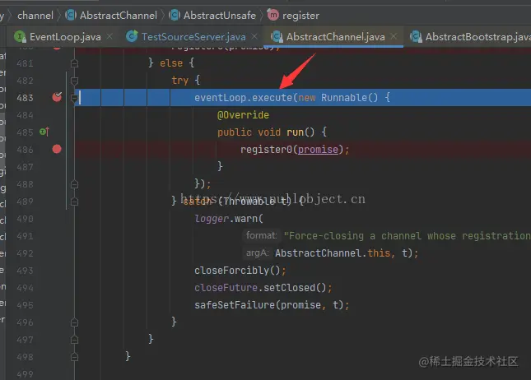531x380 pixels.
Task: Click TestSourceServer.java class file icon
Action: (132, 36)
